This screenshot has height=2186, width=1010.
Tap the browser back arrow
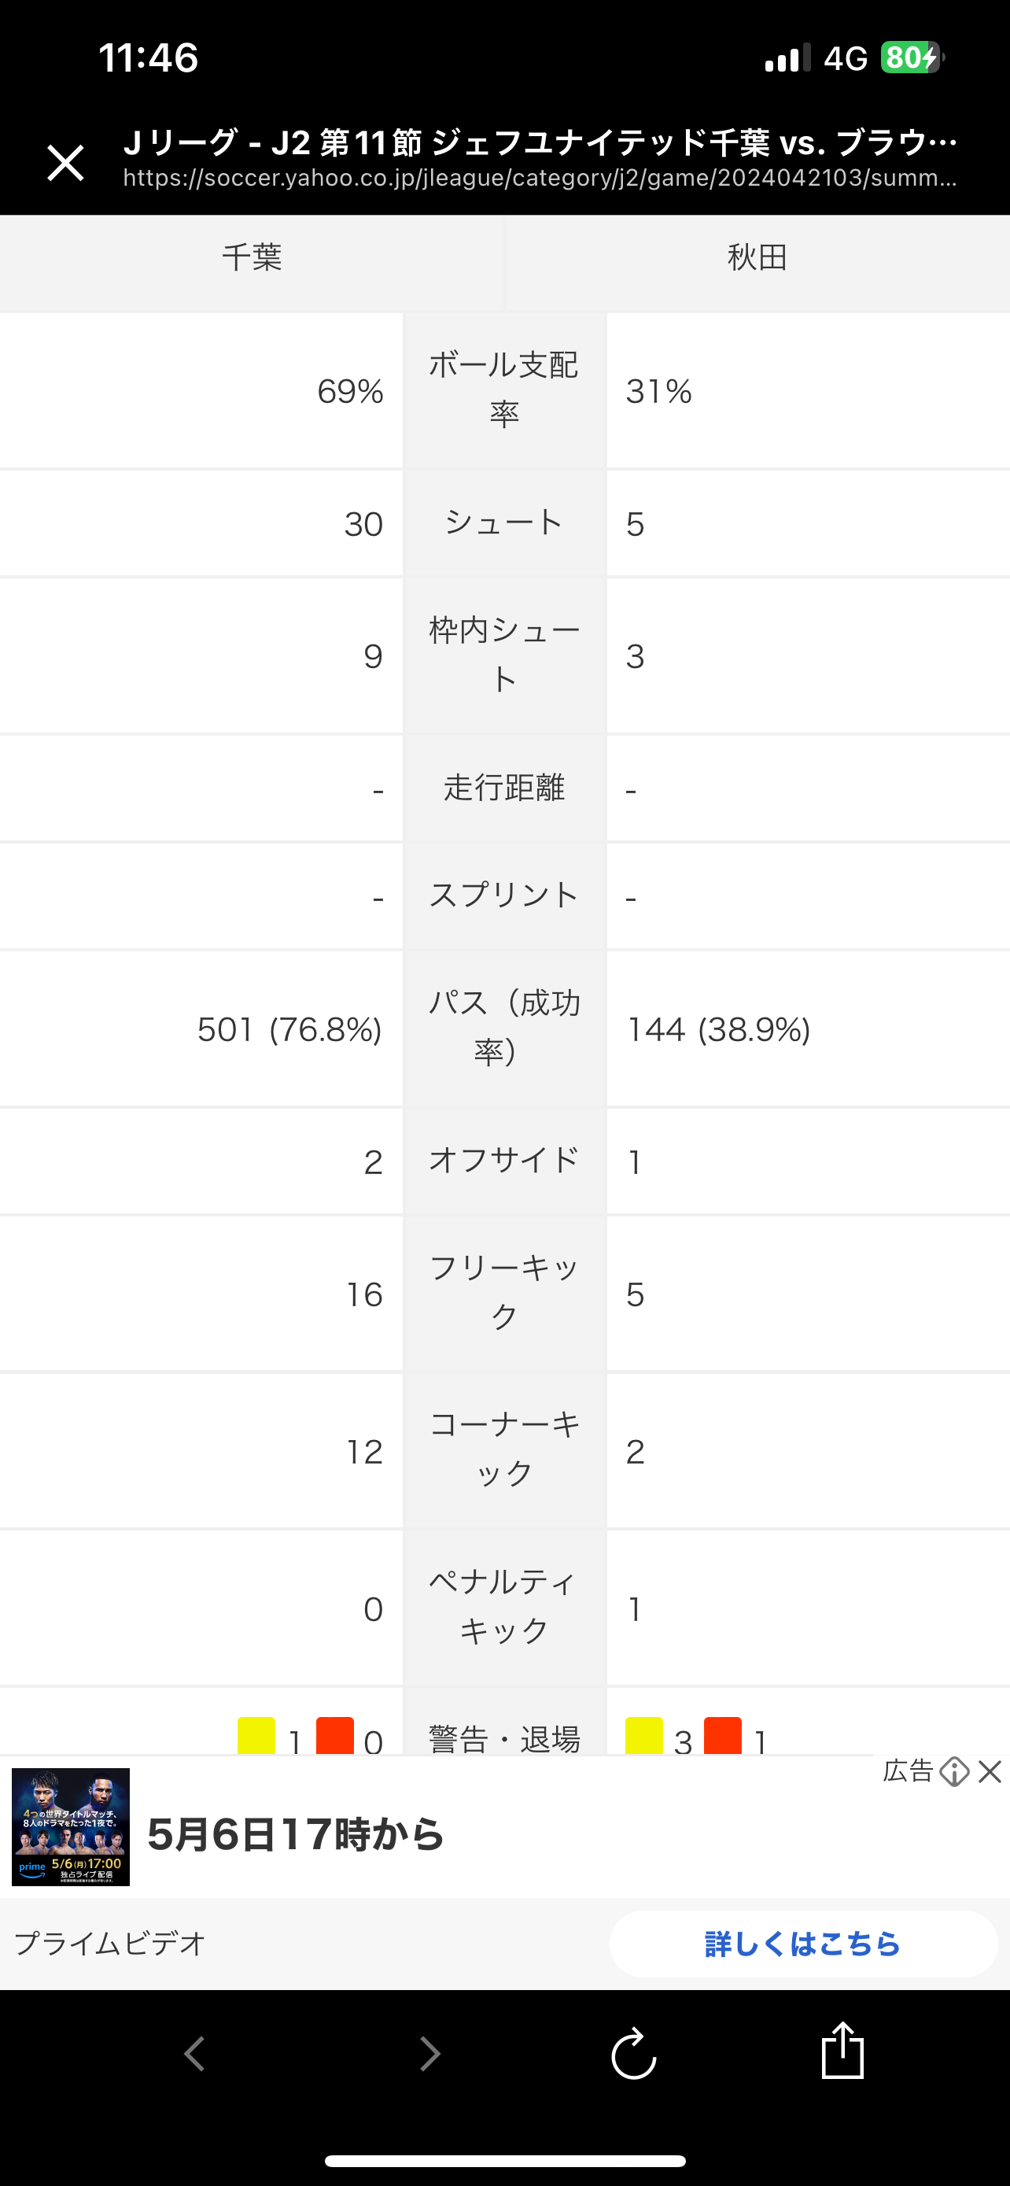tap(195, 2055)
